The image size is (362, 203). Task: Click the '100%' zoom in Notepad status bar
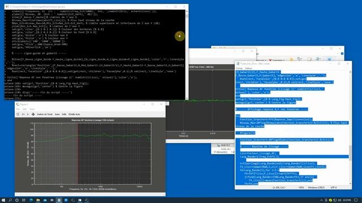301,188
